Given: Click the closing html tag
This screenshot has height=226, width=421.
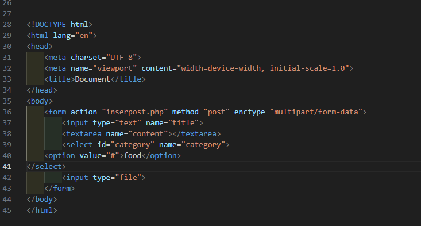Looking at the screenshot, I should pos(42,210).
